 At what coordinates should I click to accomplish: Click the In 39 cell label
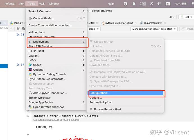[20, 65]
